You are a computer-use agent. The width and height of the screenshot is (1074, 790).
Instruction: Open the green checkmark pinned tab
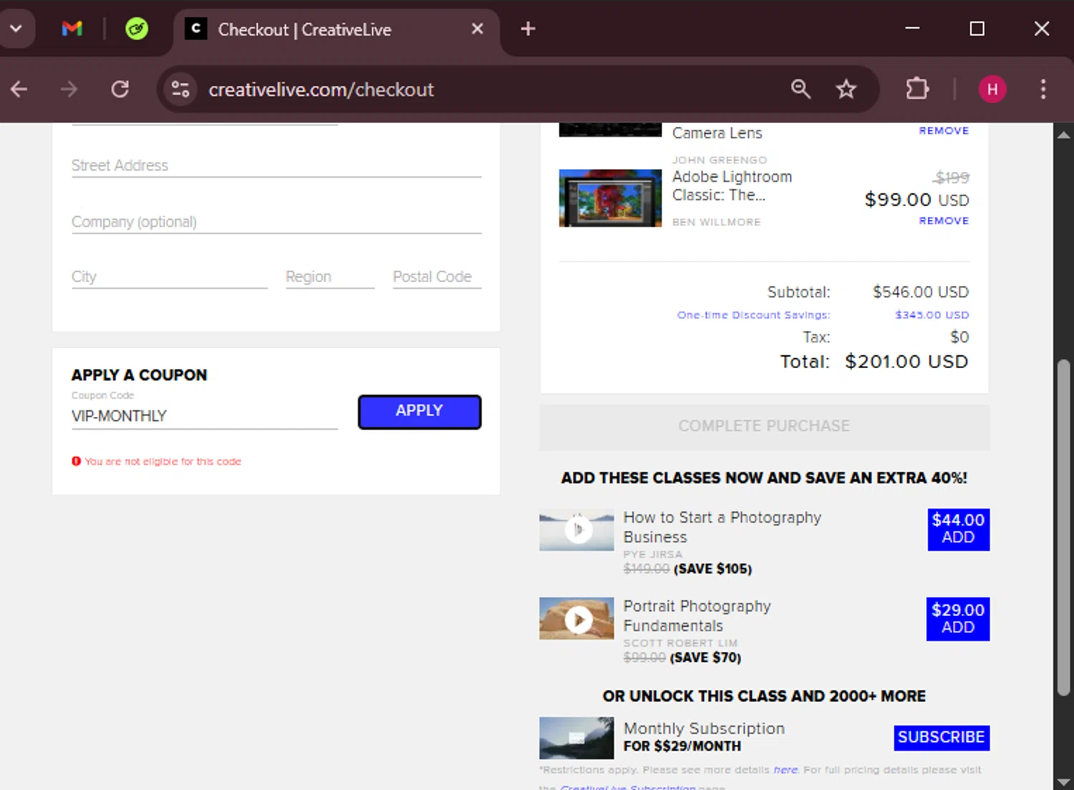(x=136, y=29)
